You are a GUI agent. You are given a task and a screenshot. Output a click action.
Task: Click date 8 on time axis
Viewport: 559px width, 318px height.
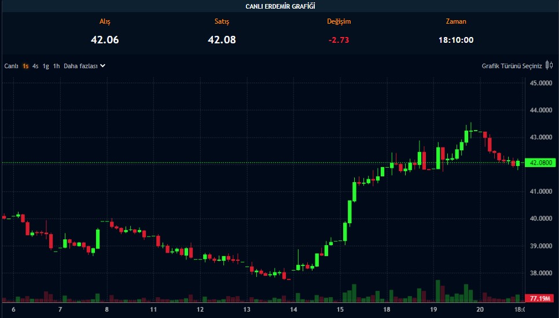point(107,310)
